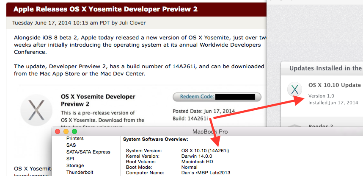363x176 pixels.
Task: Click the System Version label
Action: point(144,151)
